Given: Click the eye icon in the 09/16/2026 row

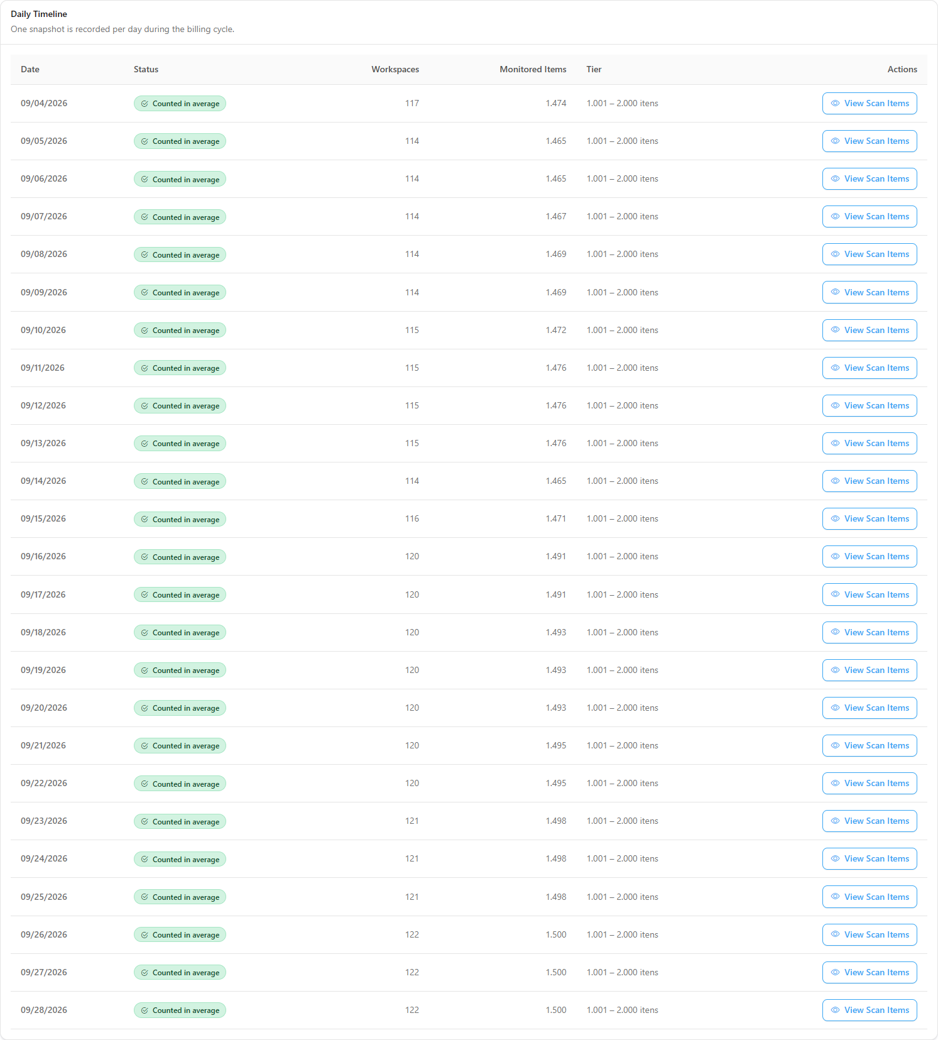Looking at the screenshot, I should [x=835, y=556].
